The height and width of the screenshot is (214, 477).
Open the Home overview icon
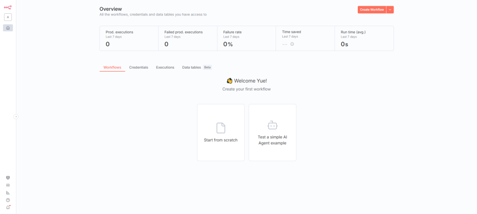click(x=8, y=28)
